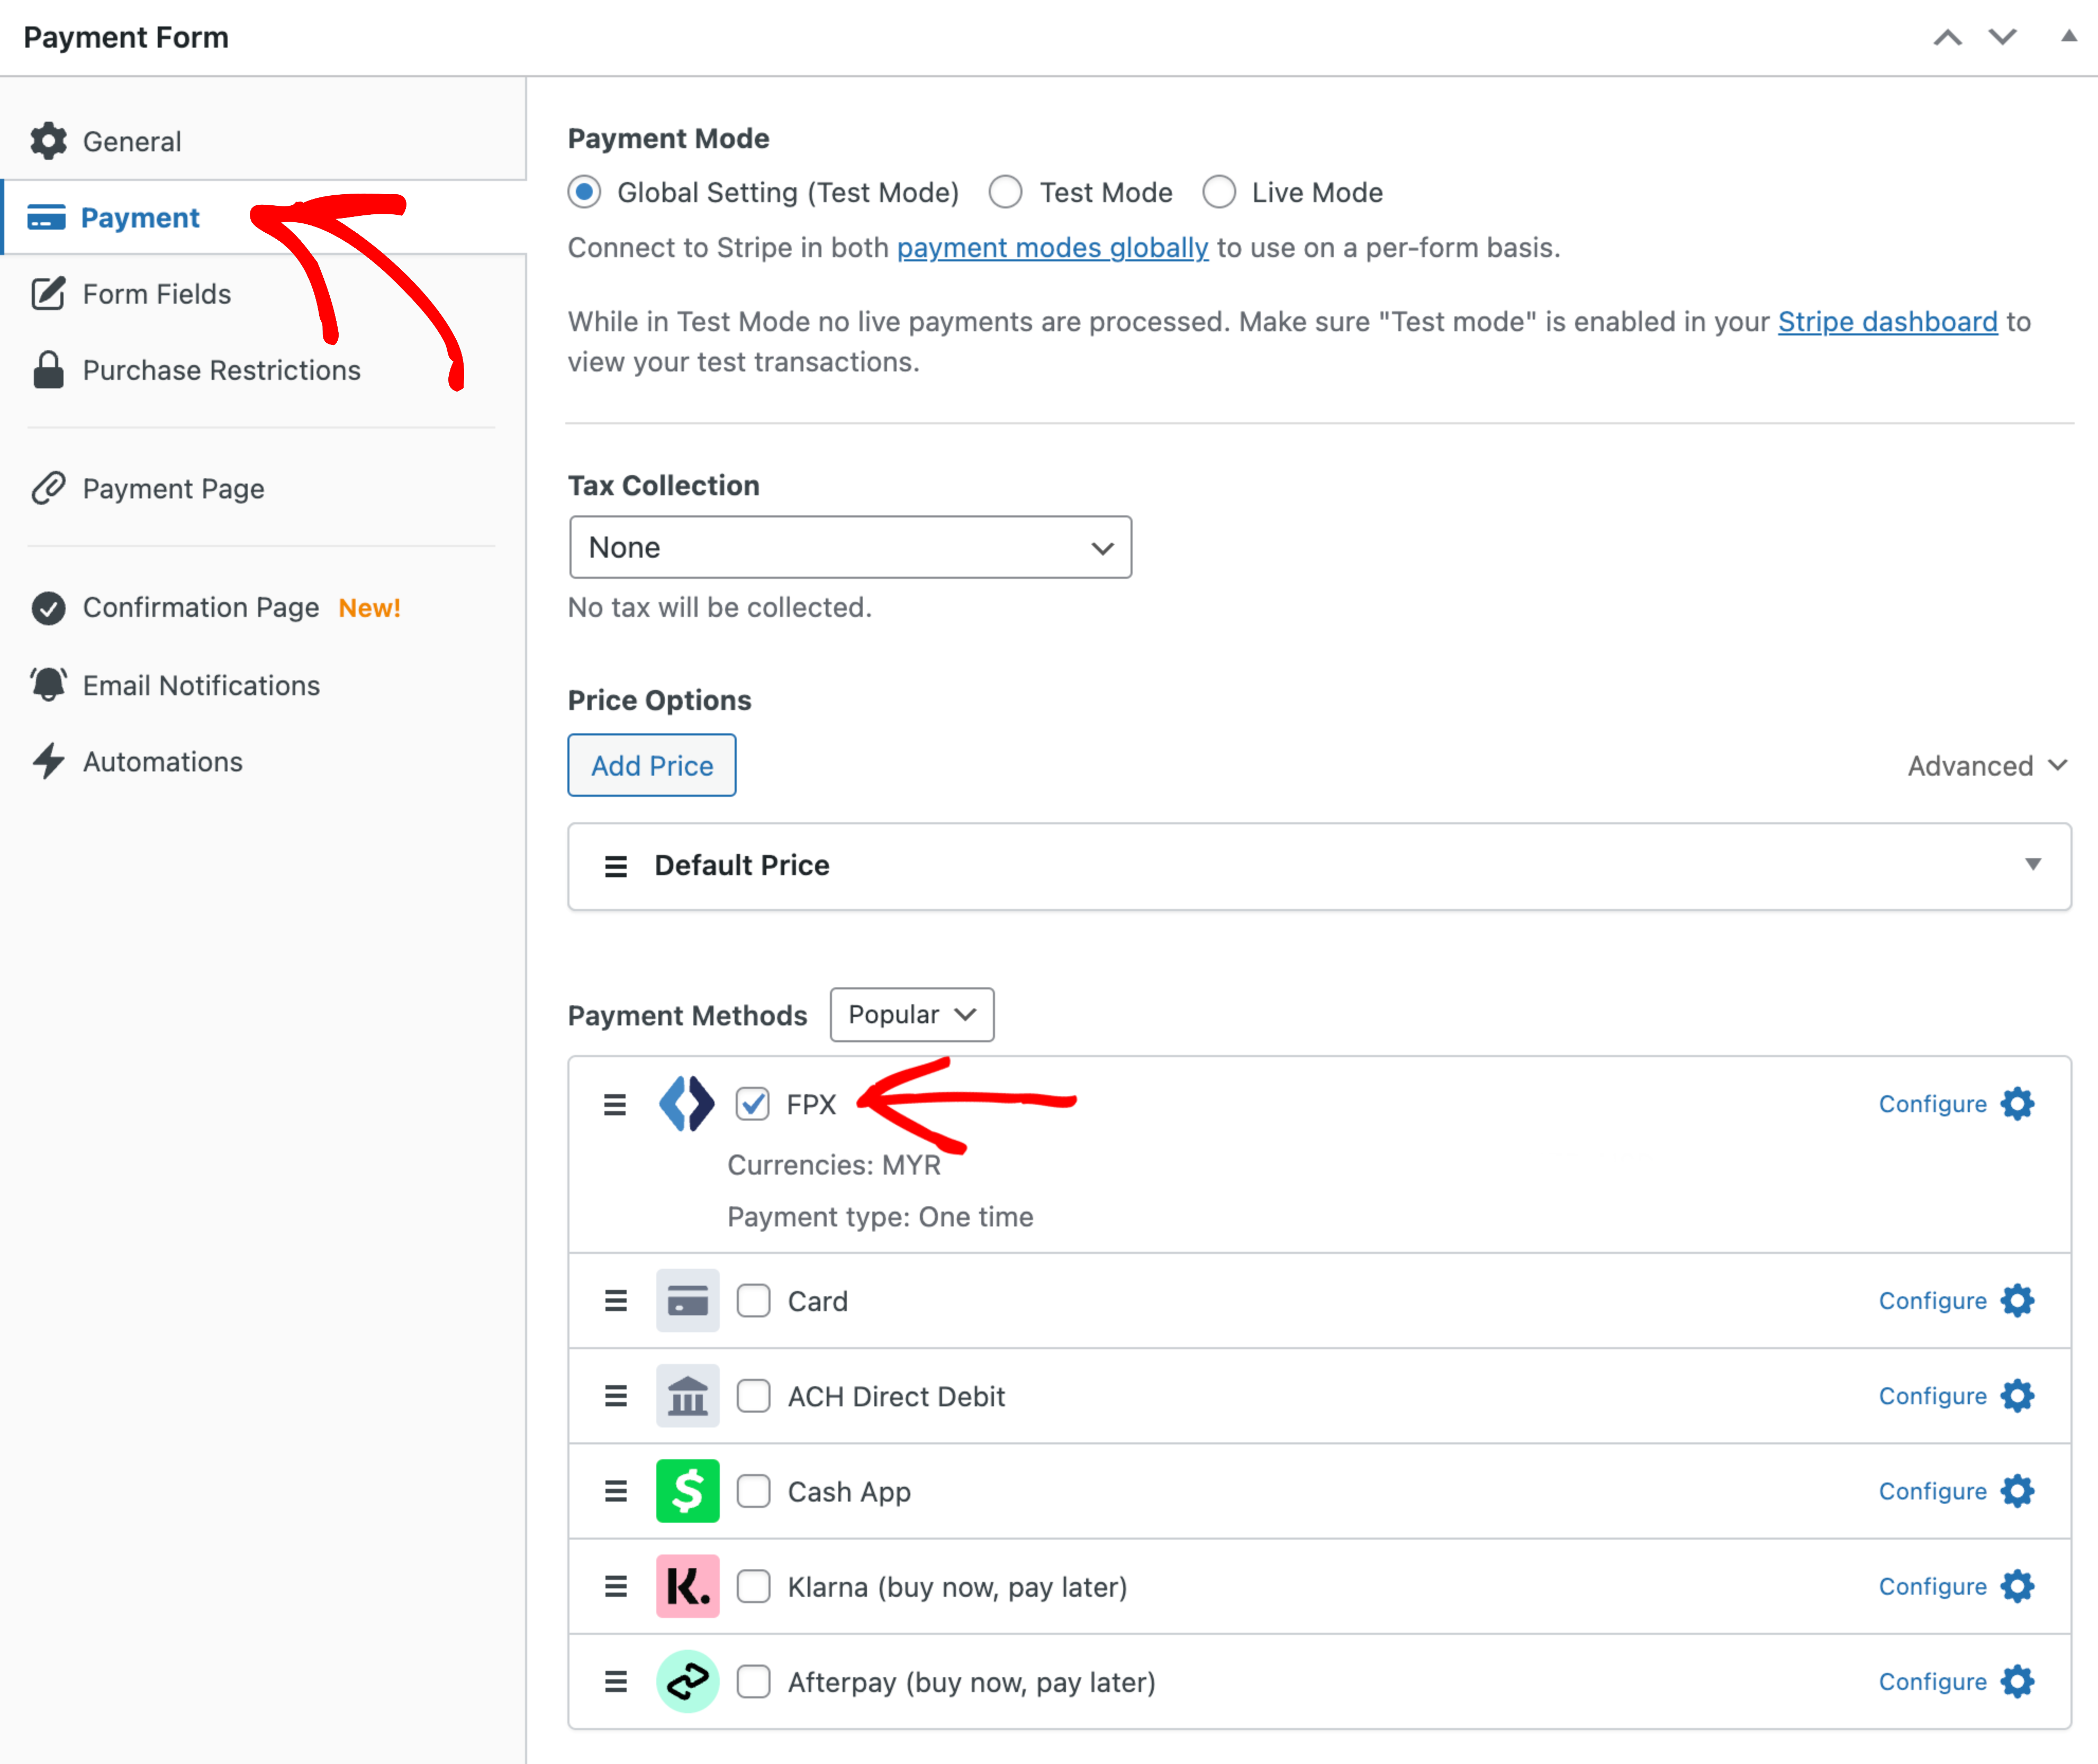Open the Tax Collection dropdown
2098x1764 pixels.
click(849, 548)
